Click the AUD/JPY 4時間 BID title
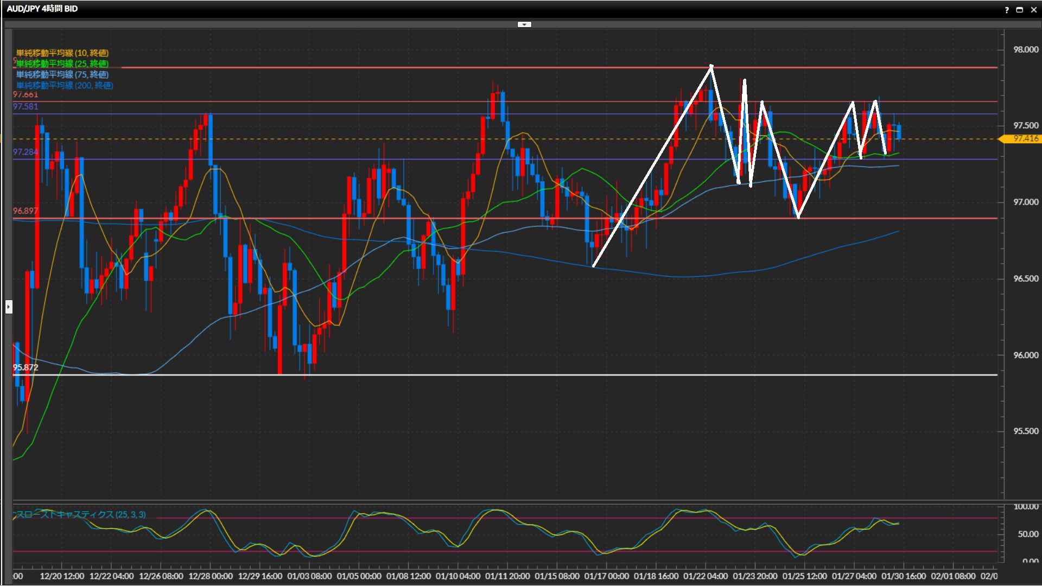The image size is (1042, 586). (42, 9)
